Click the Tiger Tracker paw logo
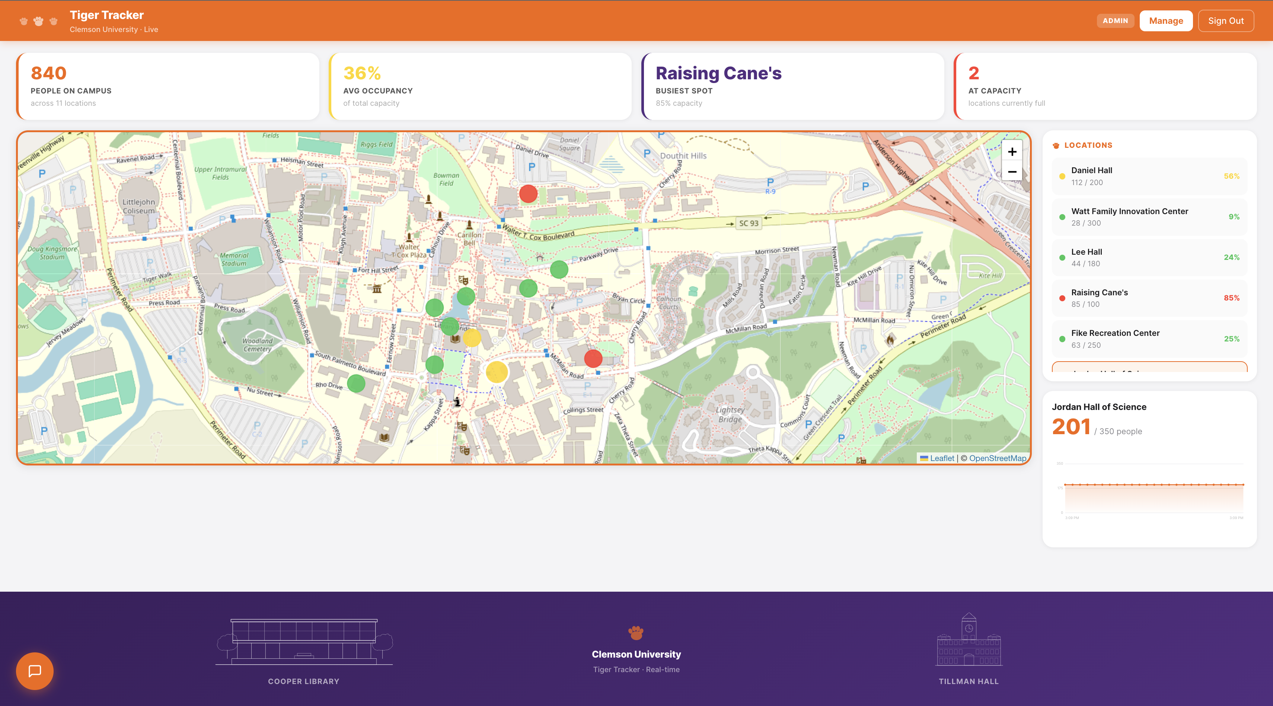 pyautogui.click(x=39, y=21)
